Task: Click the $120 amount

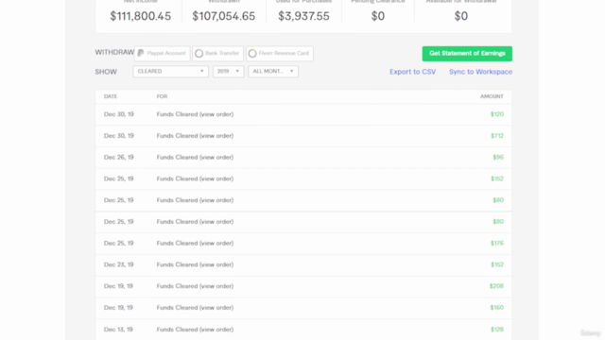Action: [x=497, y=114]
